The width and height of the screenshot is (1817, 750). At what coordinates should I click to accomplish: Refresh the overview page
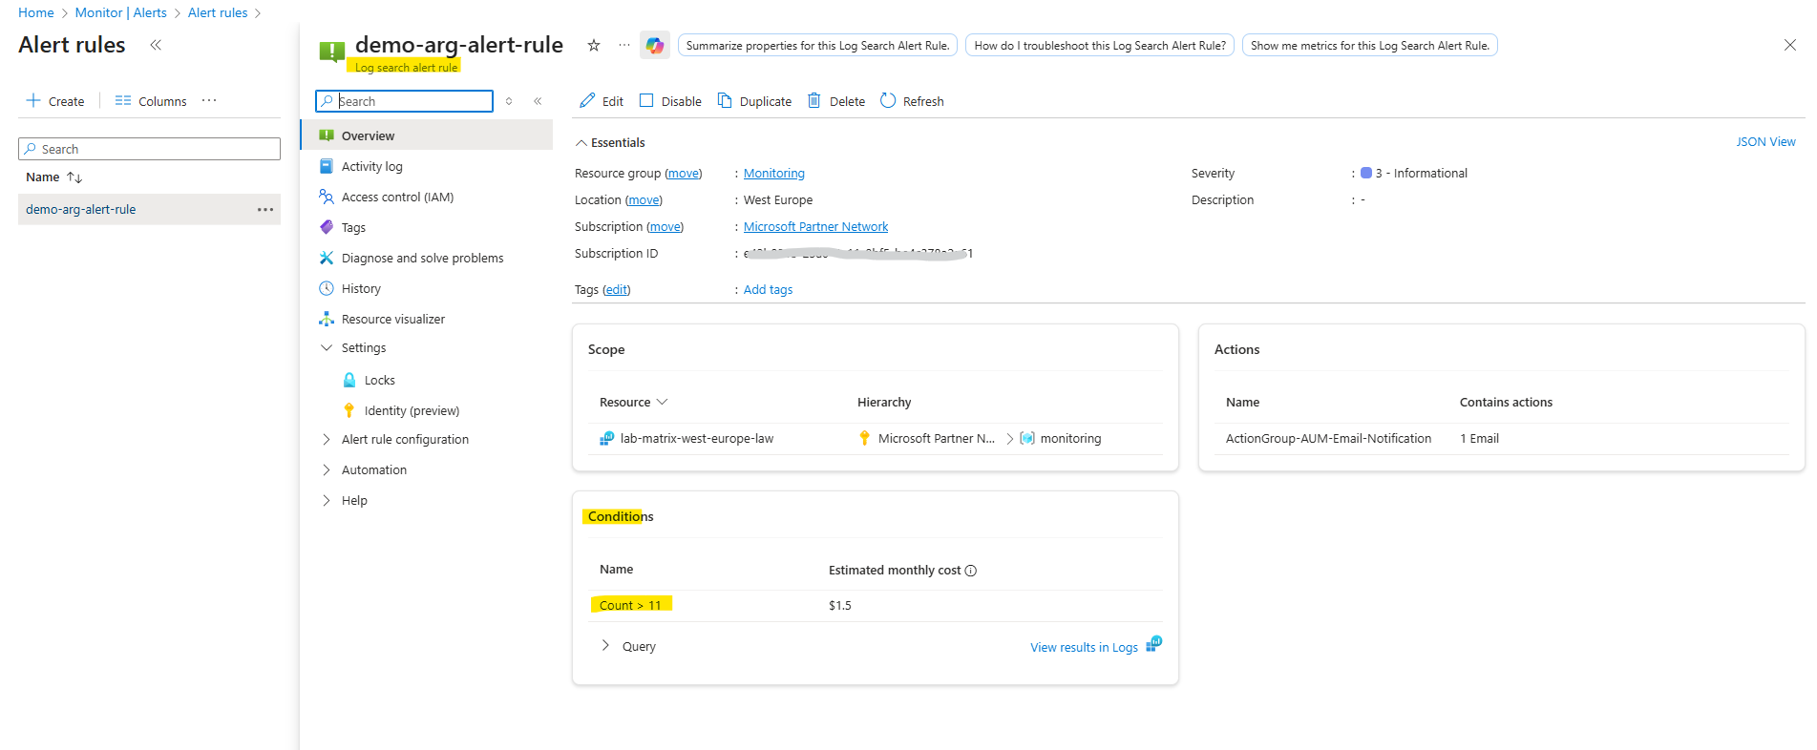[x=912, y=101]
